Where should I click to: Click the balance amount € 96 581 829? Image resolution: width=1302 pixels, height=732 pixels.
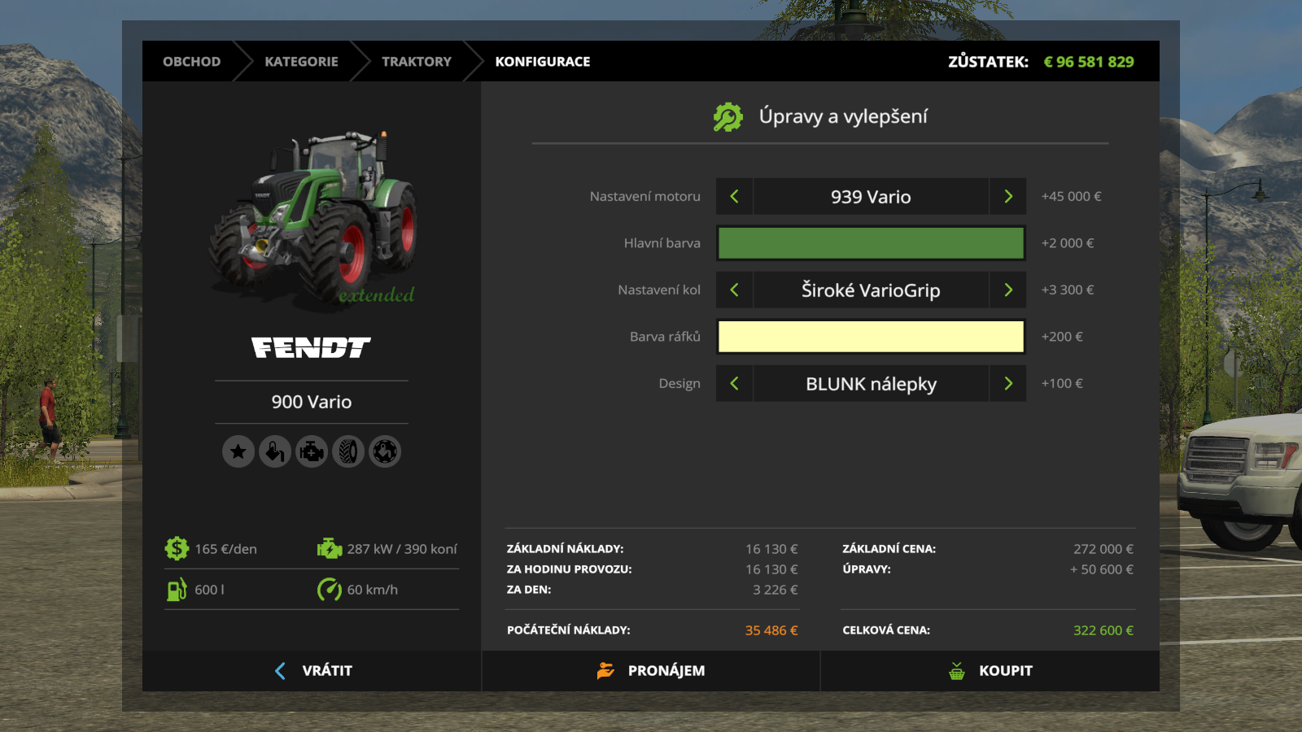point(1089,62)
